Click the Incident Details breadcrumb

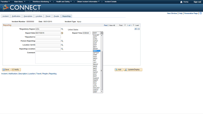pos(111,2)
